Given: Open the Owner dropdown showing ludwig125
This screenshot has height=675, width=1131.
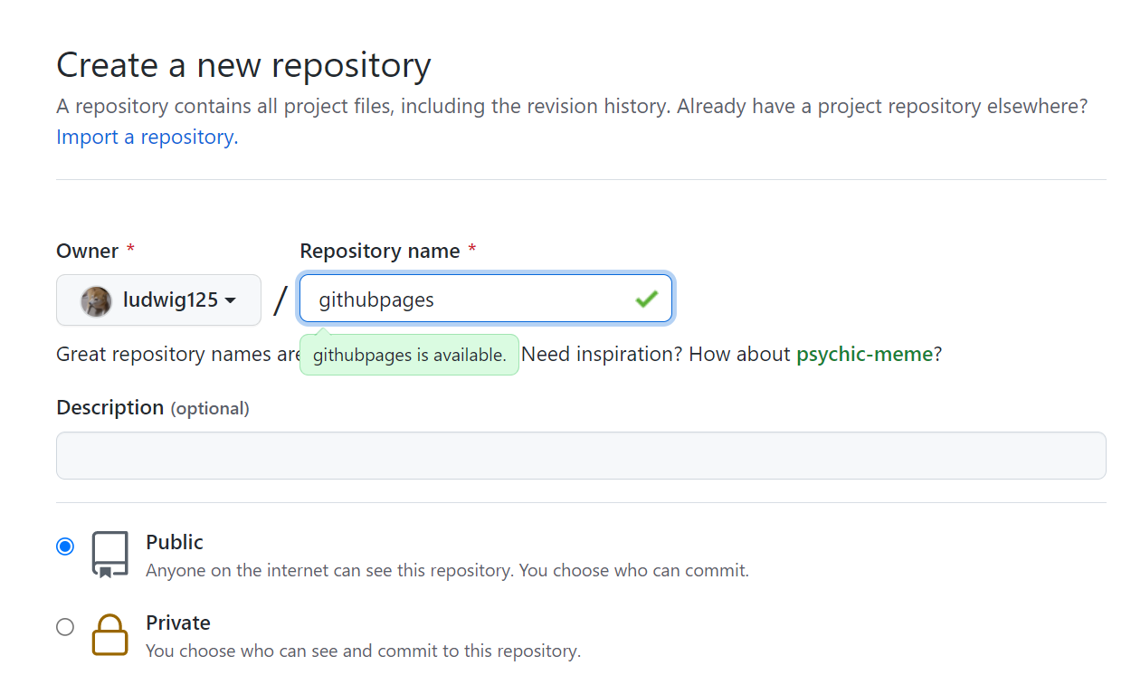Looking at the screenshot, I should (158, 299).
